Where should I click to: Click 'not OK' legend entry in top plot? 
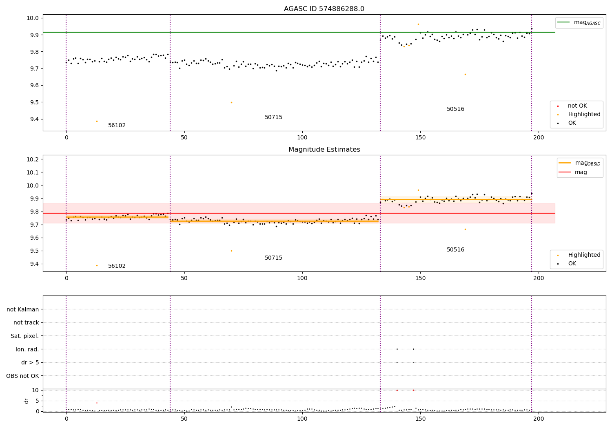click(x=577, y=106)
